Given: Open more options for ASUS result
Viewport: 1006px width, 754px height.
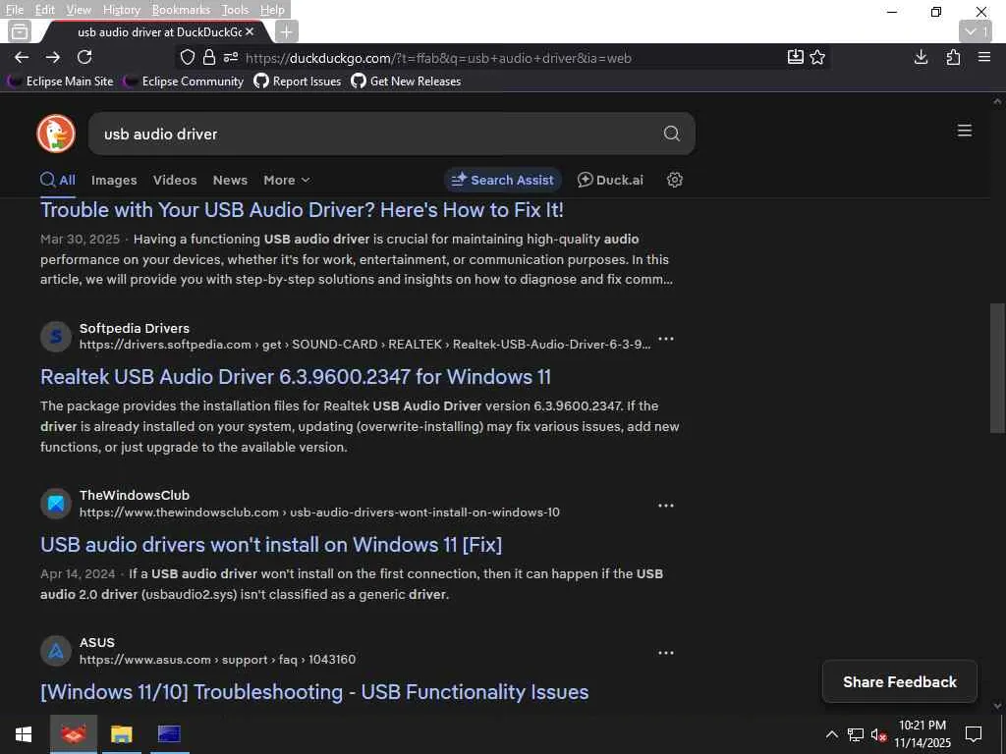Looking at the screenshot, I should tap(666, 653).
